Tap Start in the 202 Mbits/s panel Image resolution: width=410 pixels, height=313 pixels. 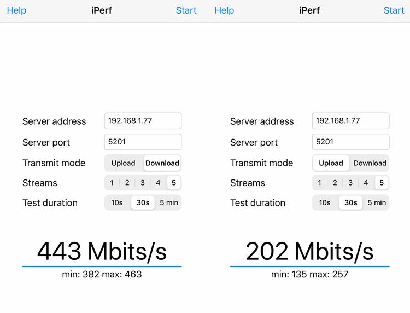[394, 10]
